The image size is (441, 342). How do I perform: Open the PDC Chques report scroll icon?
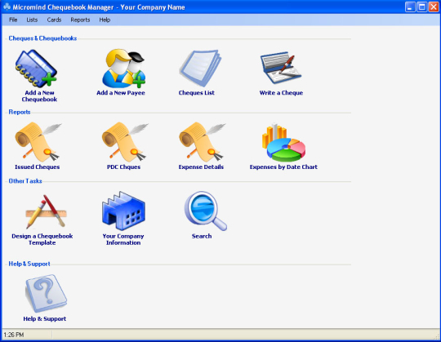coord(125,142)
